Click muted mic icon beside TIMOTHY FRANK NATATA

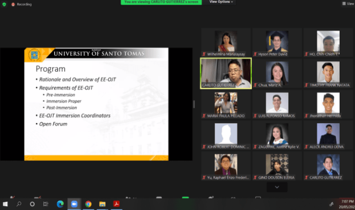(x=306, y=85)
